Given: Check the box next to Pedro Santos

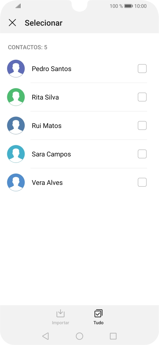Looking at the screenshot, I should pos(142,68).
